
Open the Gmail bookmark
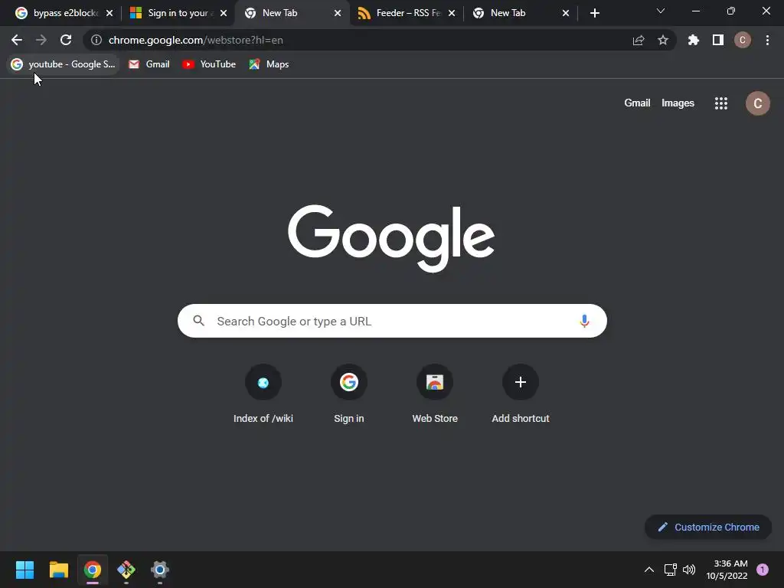click(x=149, y=64)
